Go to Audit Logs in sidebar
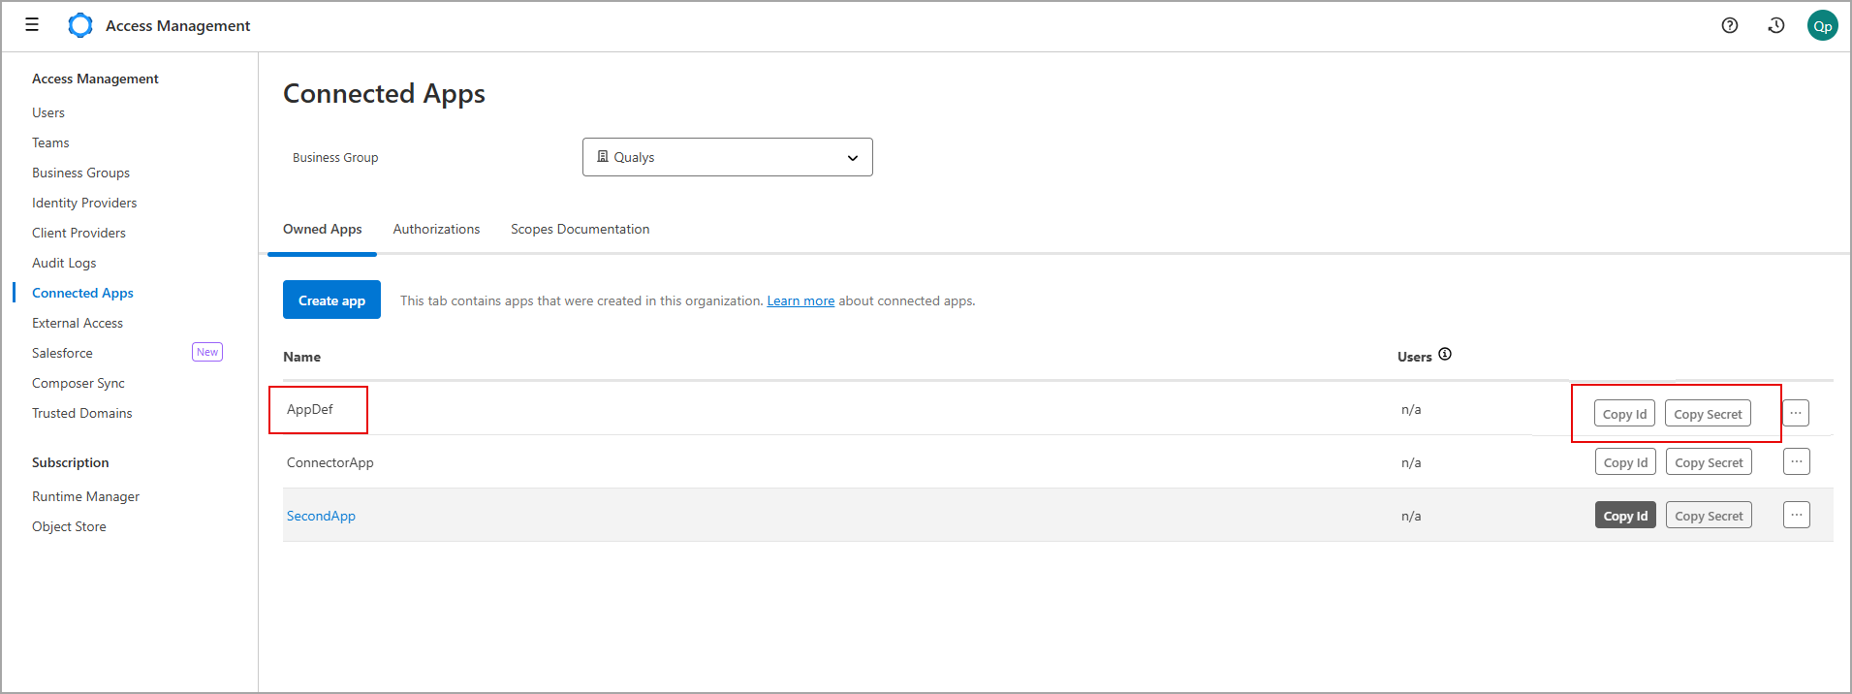1852x694 pixels. click(64, 263)
